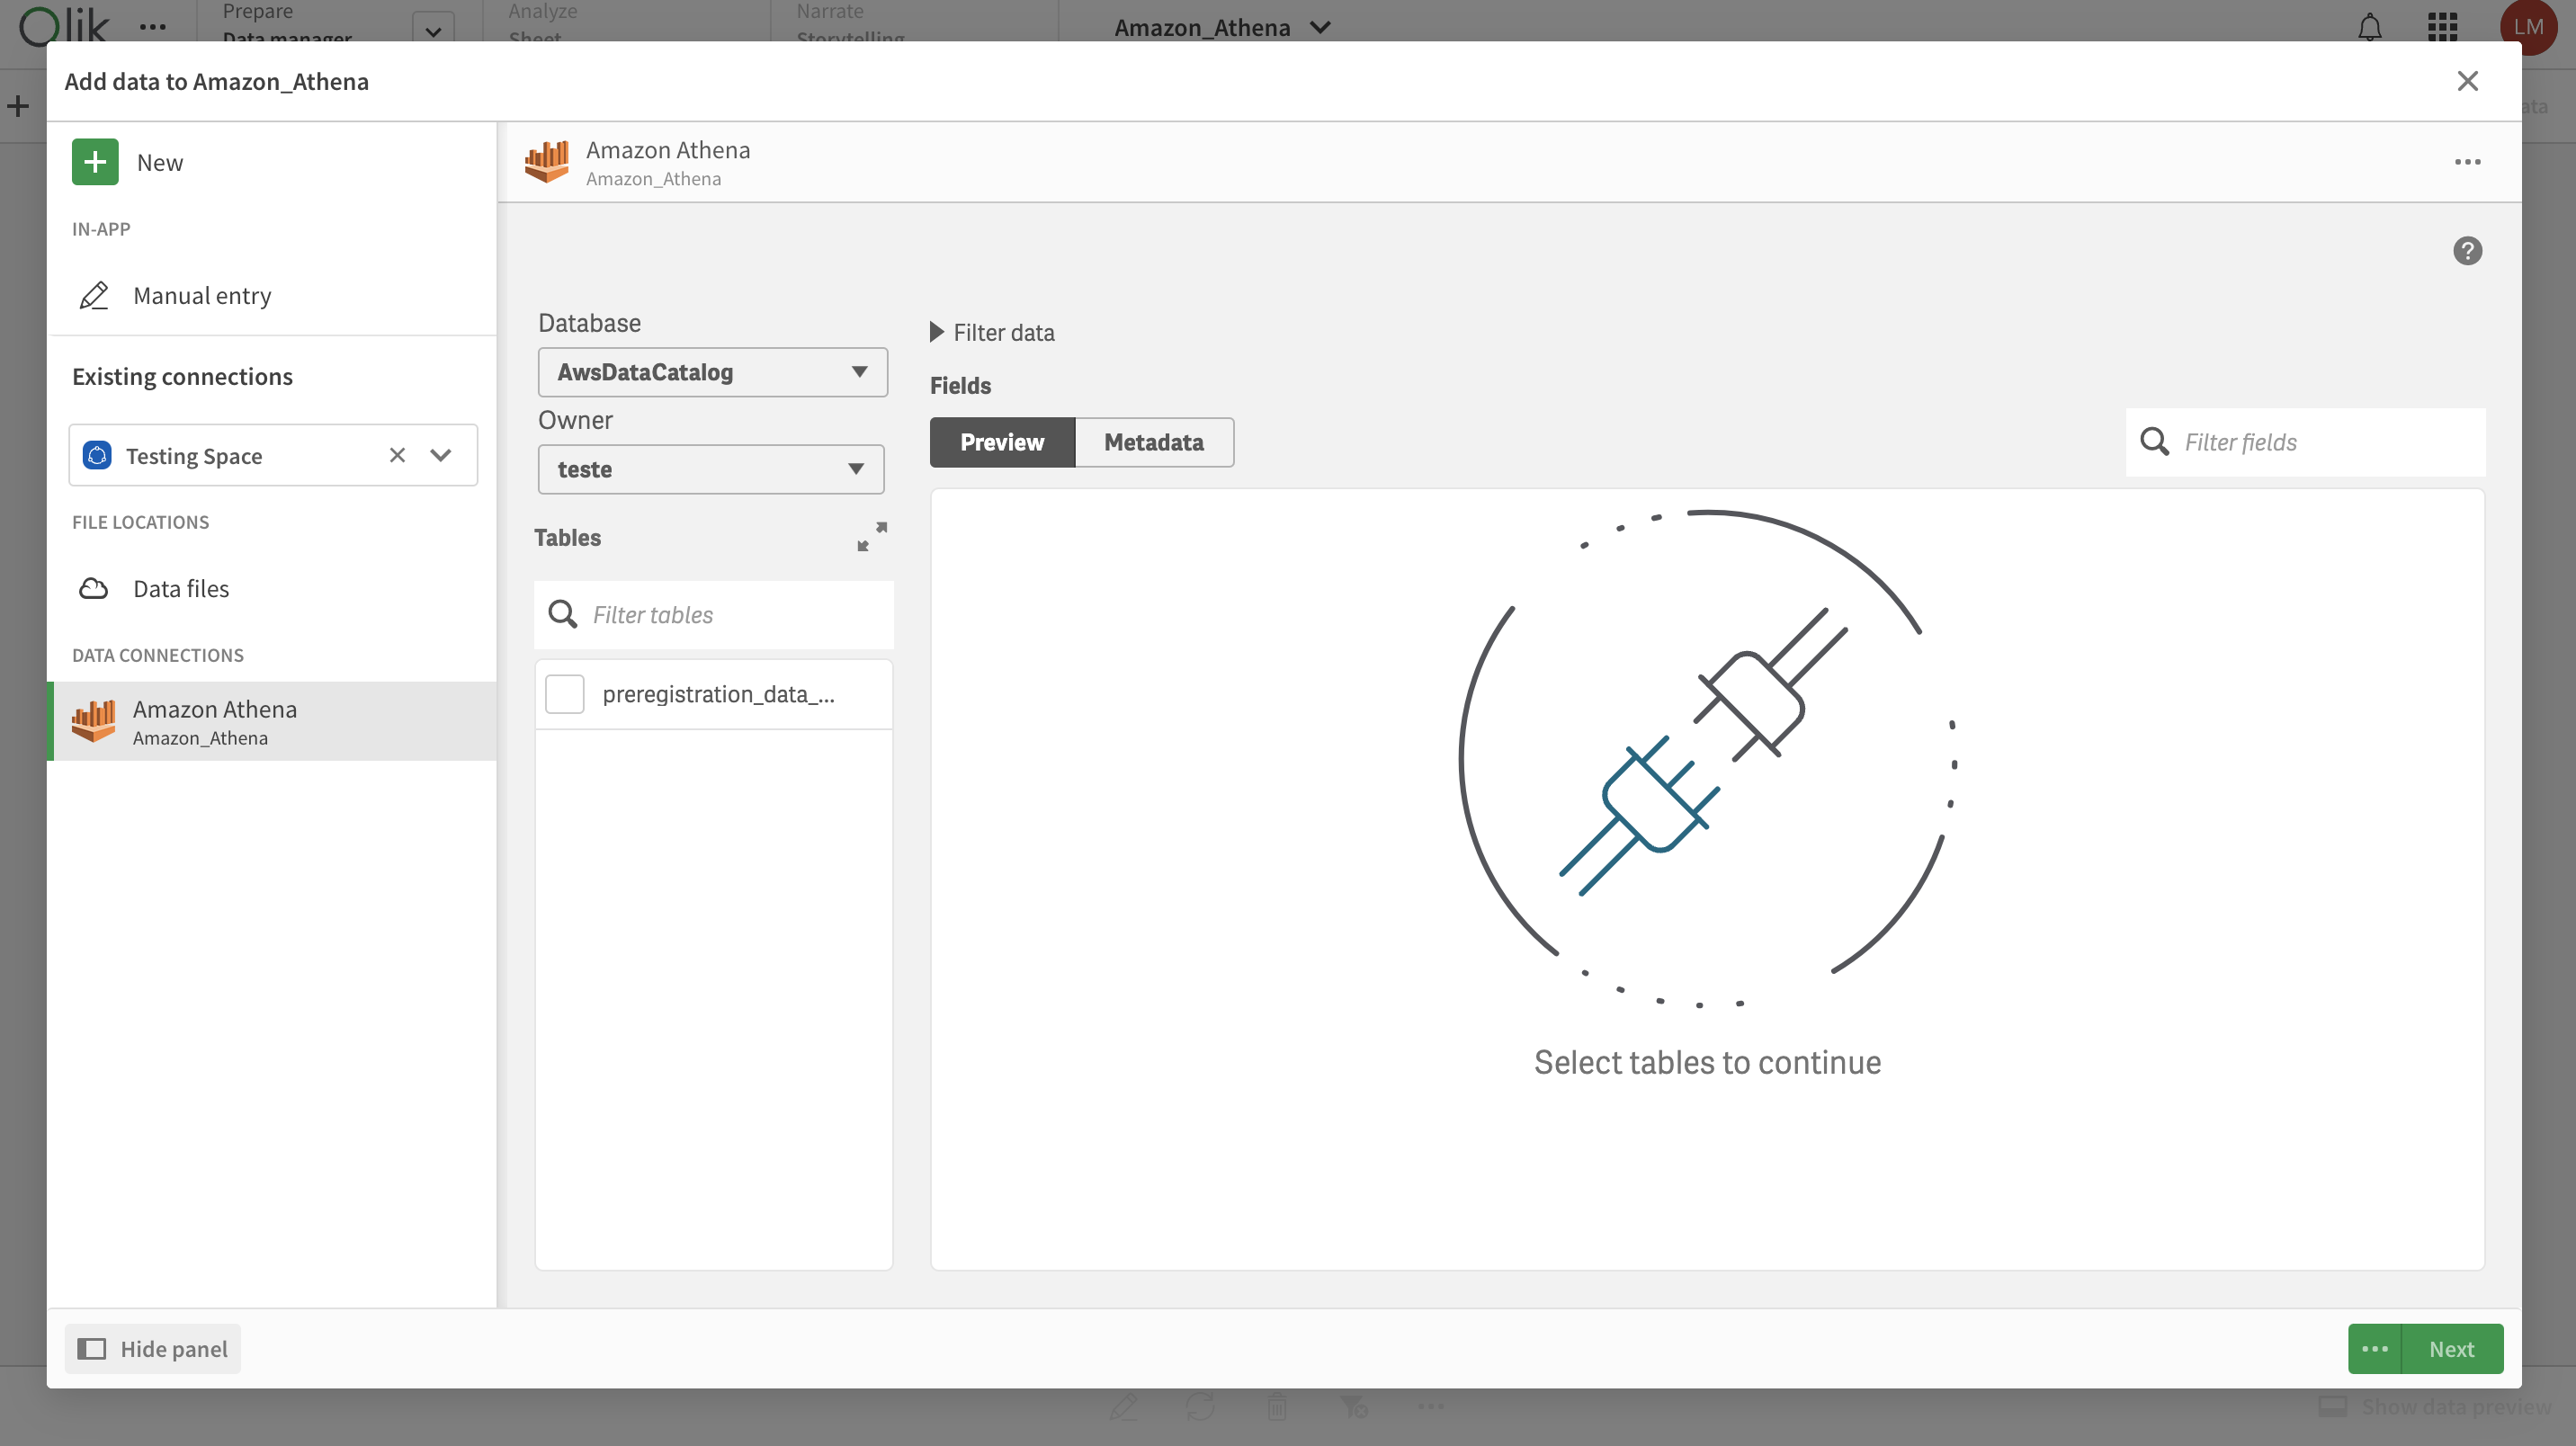Clear the Testing Space selection
This screenshot has width=2576, height=1446.
397,455
